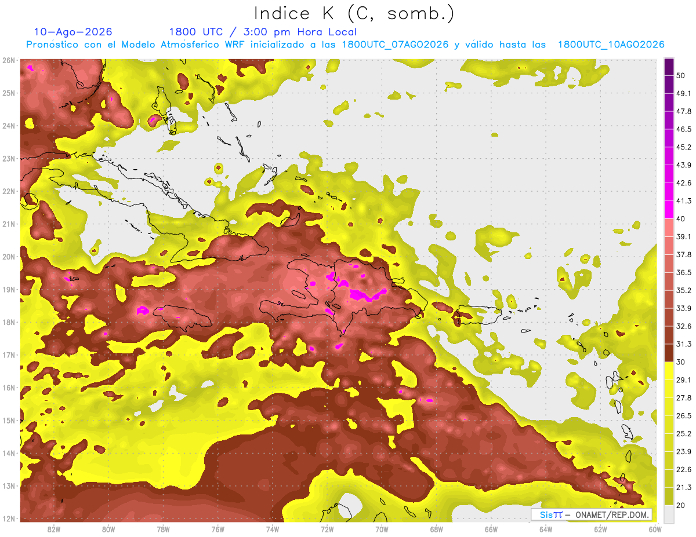This screenshot has width=696, height=537.
Task: Click the colorbar label "42.6"
Action: (x=684, y=183)
